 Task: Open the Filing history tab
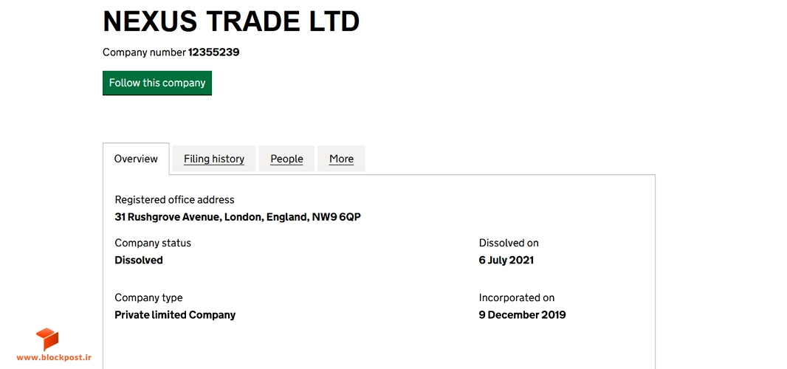[214, 159]
